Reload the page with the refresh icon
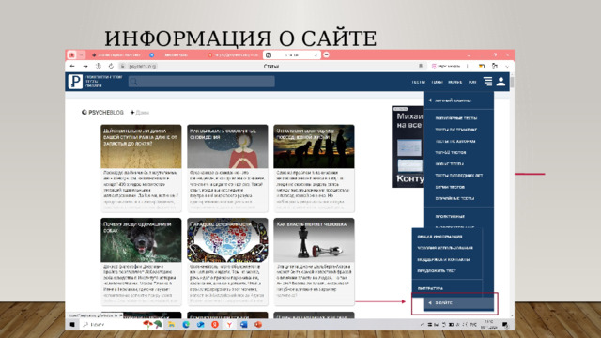This screenshot has width=601, height=338. coord(111,66)
